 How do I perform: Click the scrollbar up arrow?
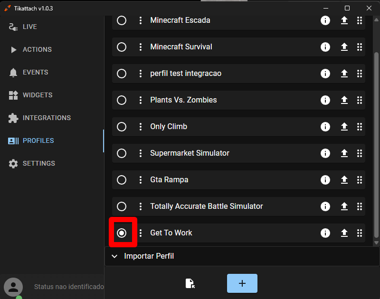click(376, 19)
